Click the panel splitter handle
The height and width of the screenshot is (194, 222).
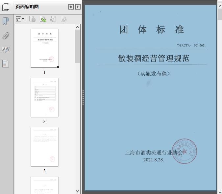click(x=83, y=97)
